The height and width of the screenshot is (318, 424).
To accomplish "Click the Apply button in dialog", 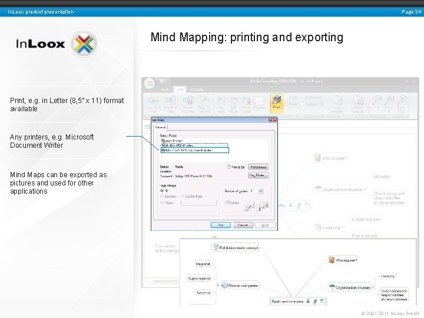I will (x=265, y=225).
